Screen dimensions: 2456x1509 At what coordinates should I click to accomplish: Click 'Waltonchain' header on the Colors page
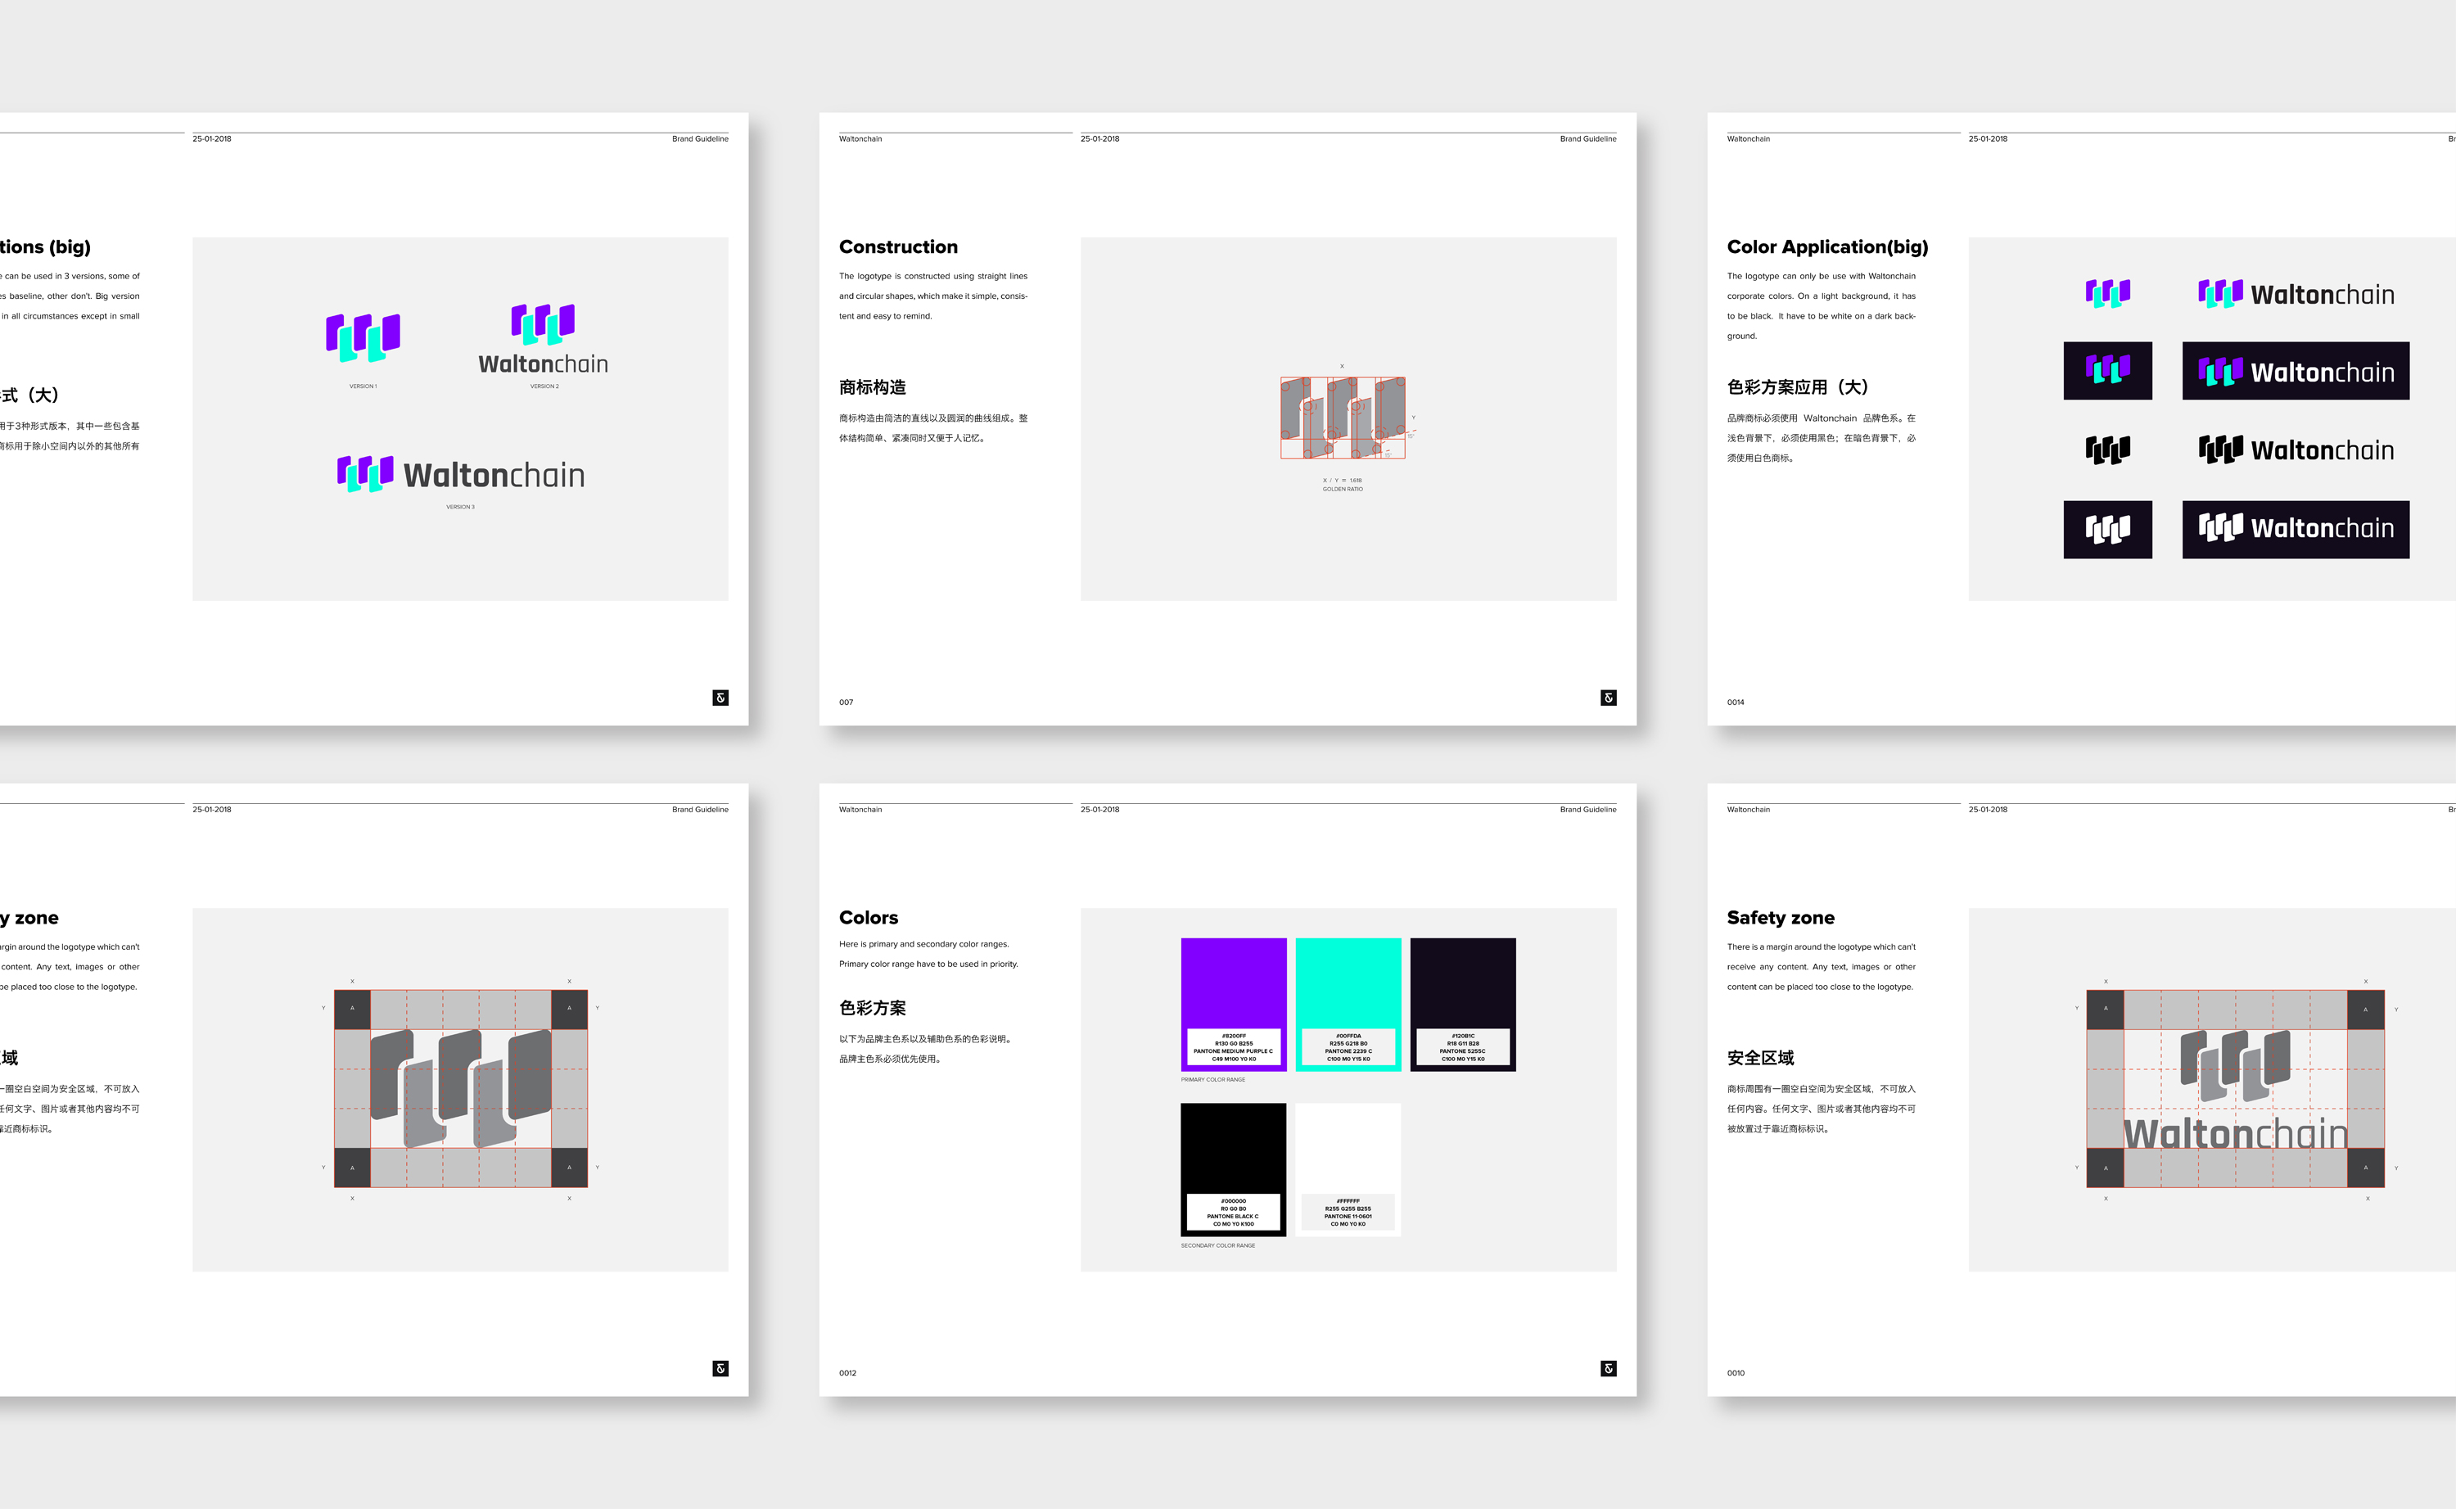[x=860, y=810]
